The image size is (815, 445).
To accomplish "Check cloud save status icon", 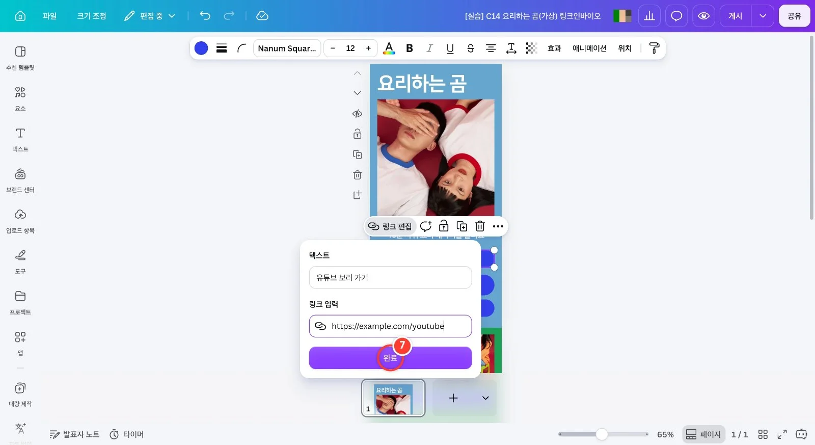I will coord(262,16).
